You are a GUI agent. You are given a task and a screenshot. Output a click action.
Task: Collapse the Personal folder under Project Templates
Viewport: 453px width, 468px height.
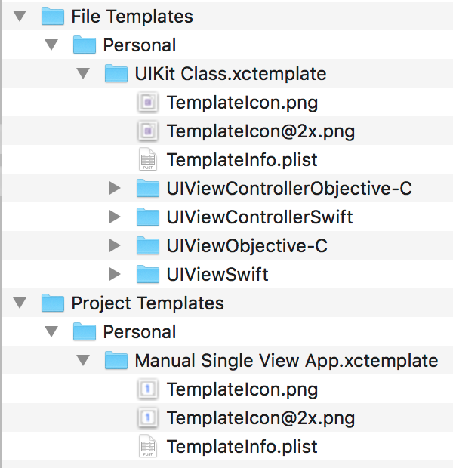51,331
